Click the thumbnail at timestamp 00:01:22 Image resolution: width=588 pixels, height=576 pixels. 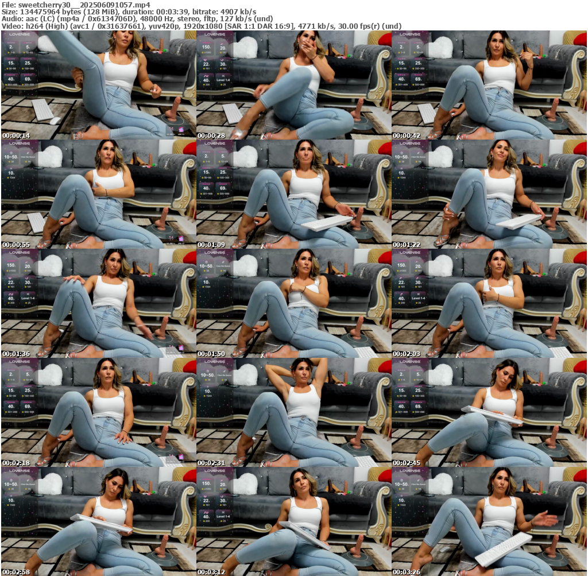click(x=489, y=194)
